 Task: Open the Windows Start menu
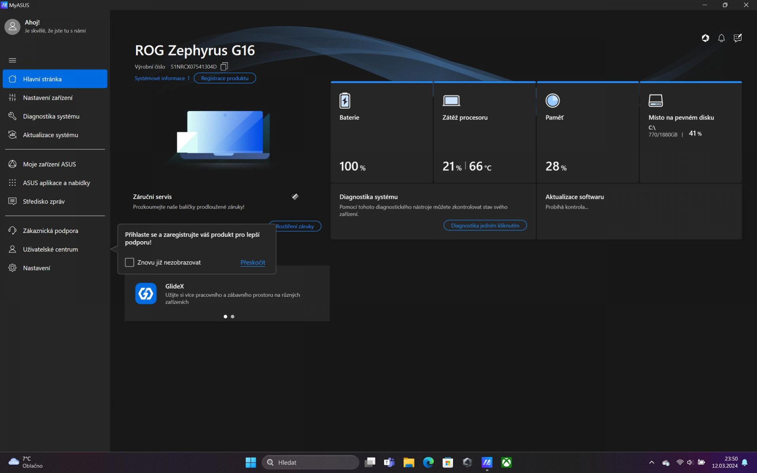click(251, 462)
